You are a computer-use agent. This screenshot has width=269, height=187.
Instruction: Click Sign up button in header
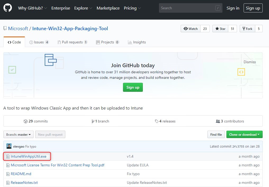coord(253,8)
